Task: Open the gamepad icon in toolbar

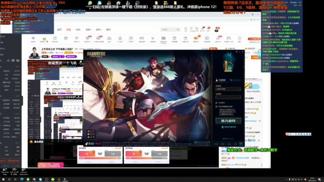Action: tap(228, 39)
